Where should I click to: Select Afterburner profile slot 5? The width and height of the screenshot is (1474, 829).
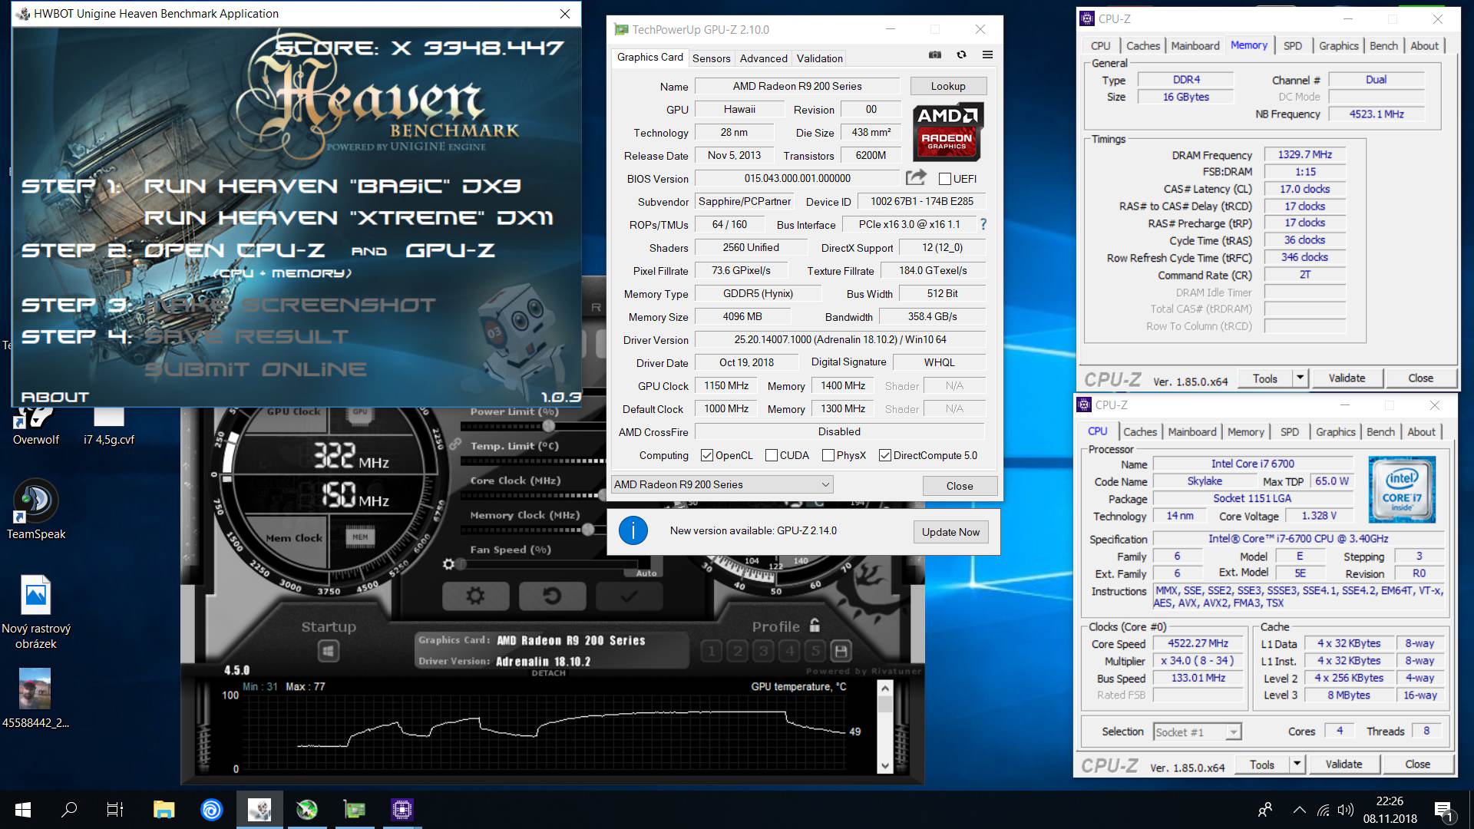point(815,652)
